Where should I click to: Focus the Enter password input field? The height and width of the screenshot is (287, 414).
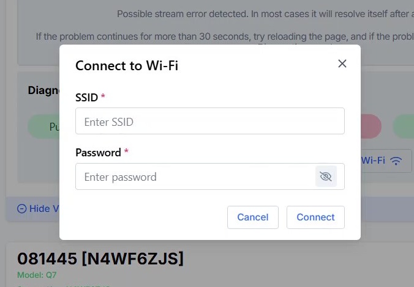tap(195, 176)
